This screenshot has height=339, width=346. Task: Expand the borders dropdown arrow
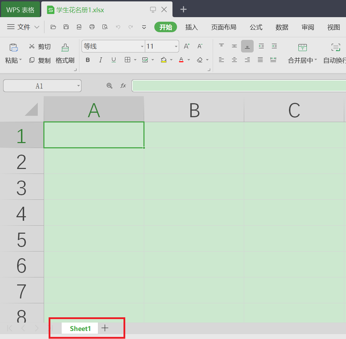coord(135,60)
